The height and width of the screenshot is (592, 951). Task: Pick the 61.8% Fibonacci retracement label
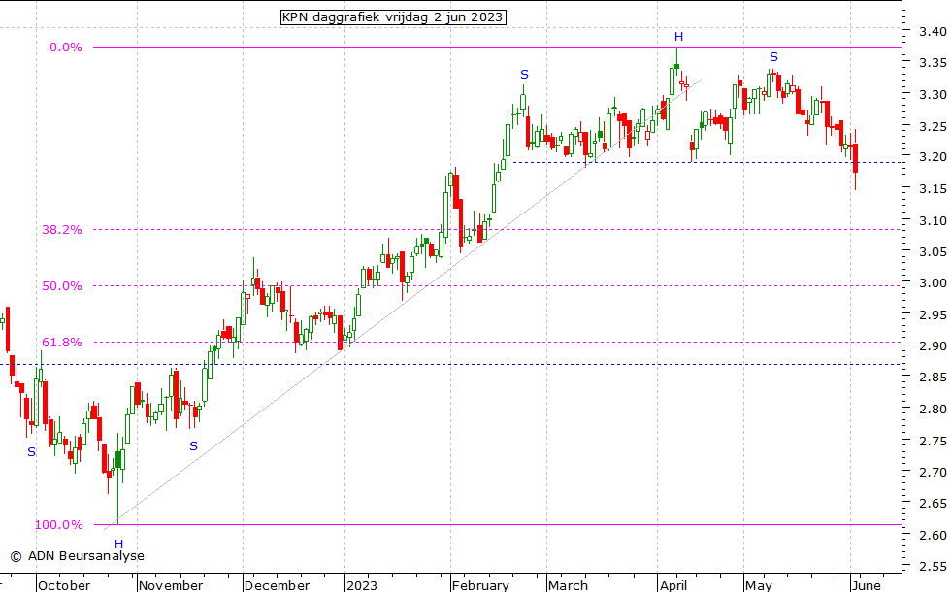[x=62, y=343]
